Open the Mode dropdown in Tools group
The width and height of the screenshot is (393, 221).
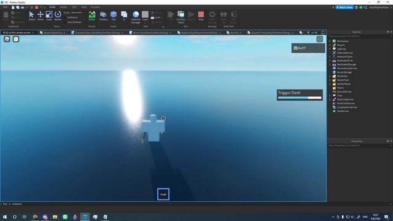77,12
